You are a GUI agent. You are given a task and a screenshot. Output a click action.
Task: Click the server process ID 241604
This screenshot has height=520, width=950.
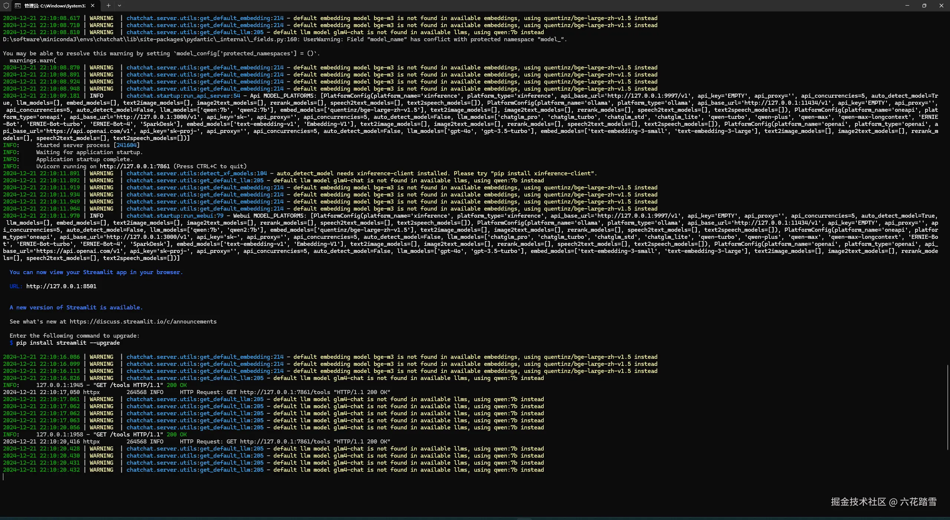pyautogui.click(x=127, y=145)
